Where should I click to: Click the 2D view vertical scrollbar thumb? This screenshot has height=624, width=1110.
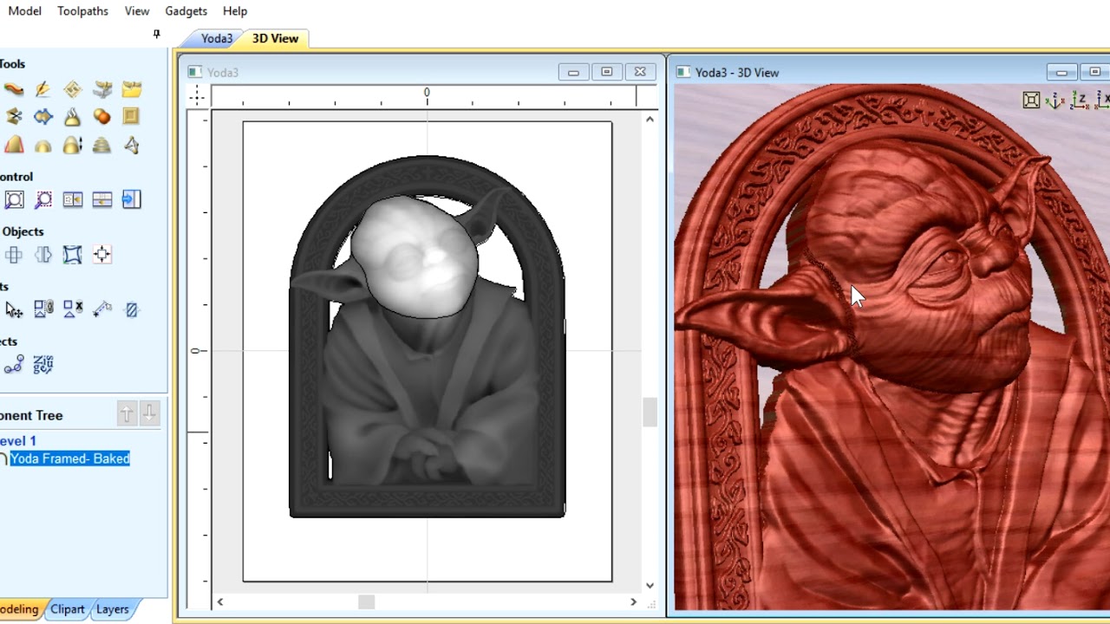coord(650,412)
